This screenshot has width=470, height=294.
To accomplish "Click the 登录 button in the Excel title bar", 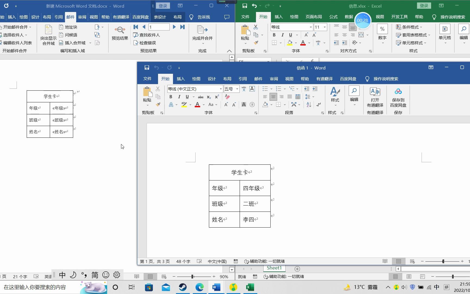I will (x=424, y=5).
